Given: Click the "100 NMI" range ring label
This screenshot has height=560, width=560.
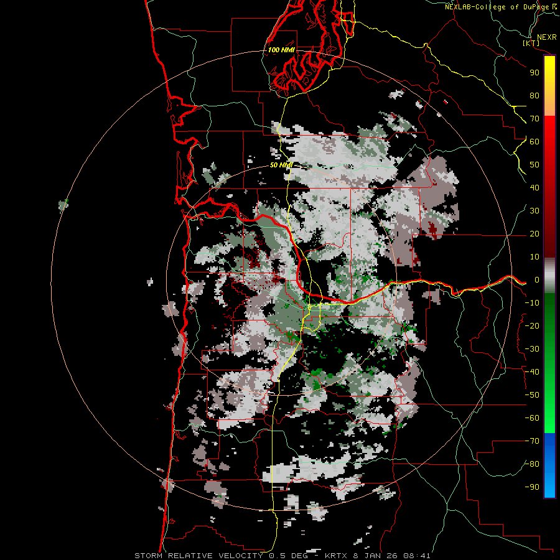Looking at the screenshot, I should pos(281,50).
